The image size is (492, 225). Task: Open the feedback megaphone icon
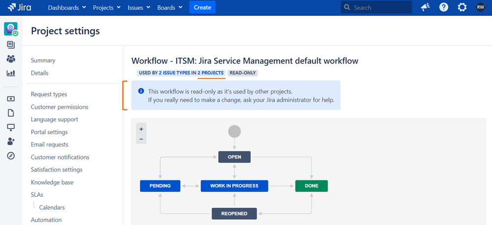(426, 7)
